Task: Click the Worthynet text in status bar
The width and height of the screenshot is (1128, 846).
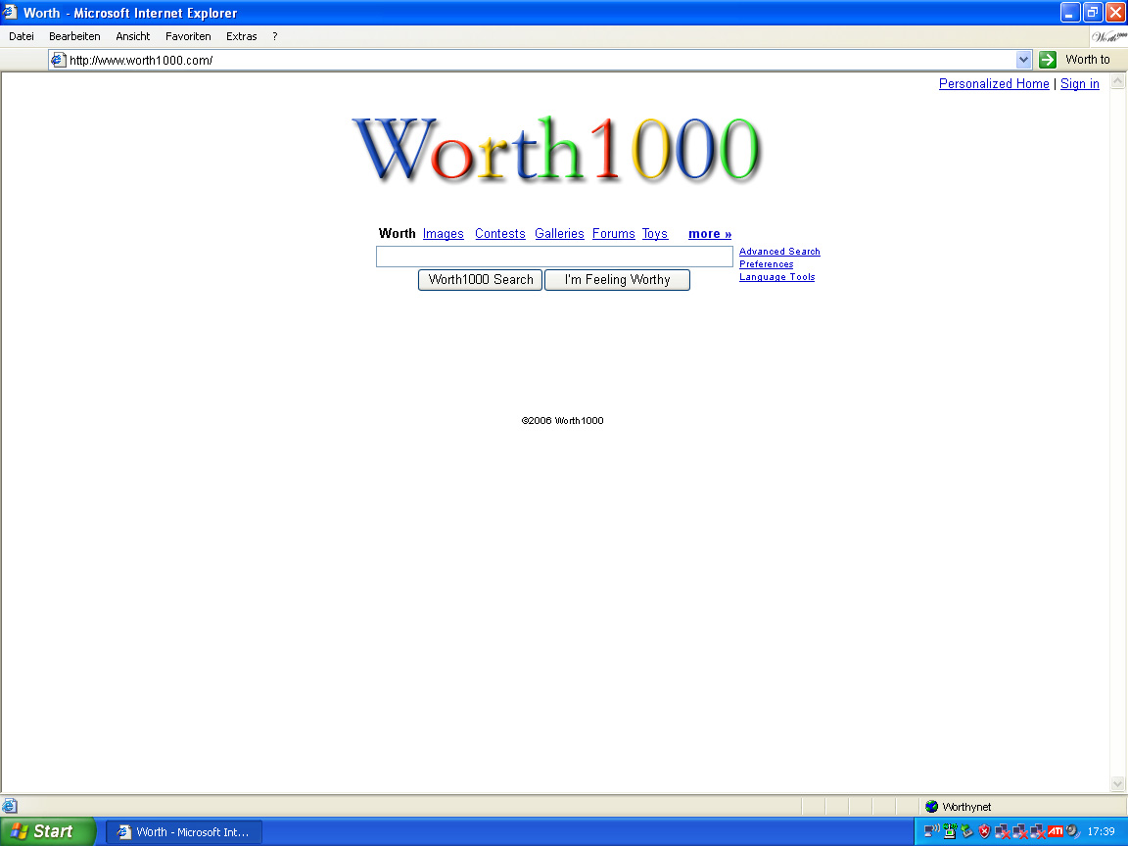Action: click(966, 807)
